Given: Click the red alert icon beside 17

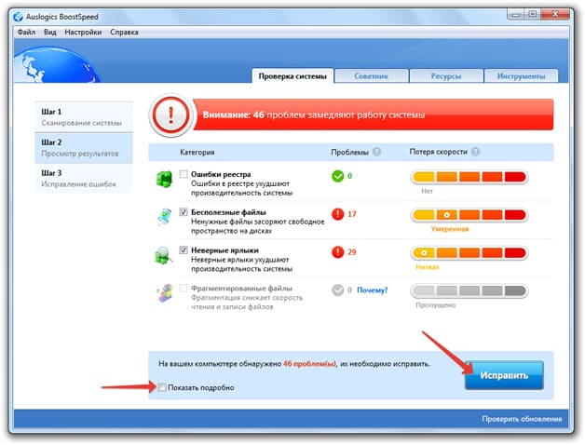Looking at the screenshot, I should click(x=337, y=214).
